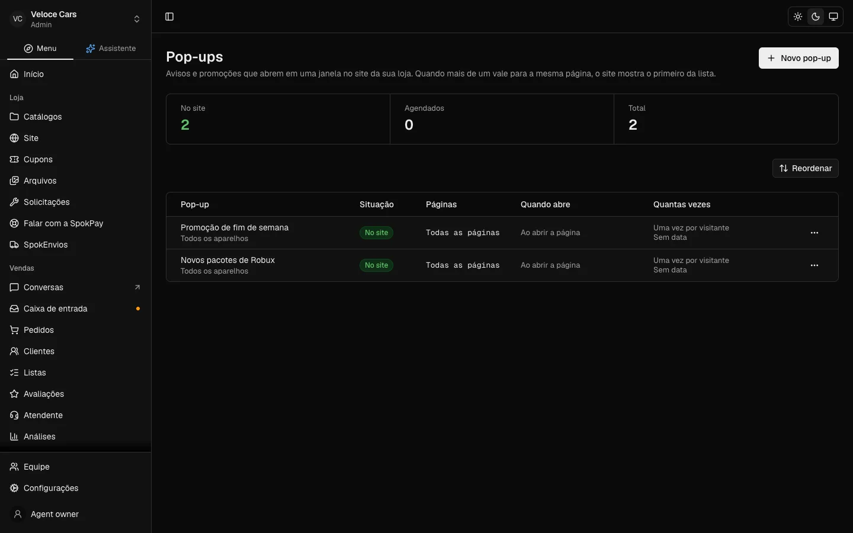This screenshot has width=853, height=533.
Task: Go to Equipe in sidebar
Action: (x=76, y=467)
